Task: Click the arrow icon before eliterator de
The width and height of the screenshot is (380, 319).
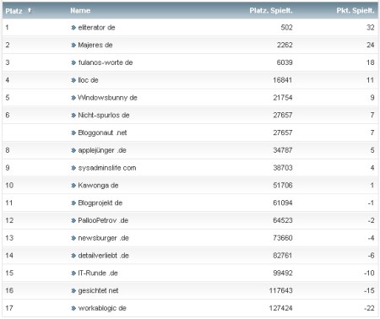Action: (73, 28)
